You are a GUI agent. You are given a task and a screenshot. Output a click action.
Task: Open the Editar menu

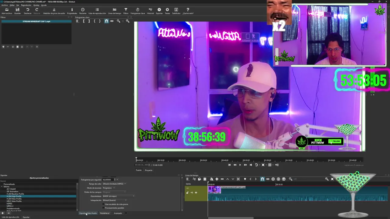[12, 5]
